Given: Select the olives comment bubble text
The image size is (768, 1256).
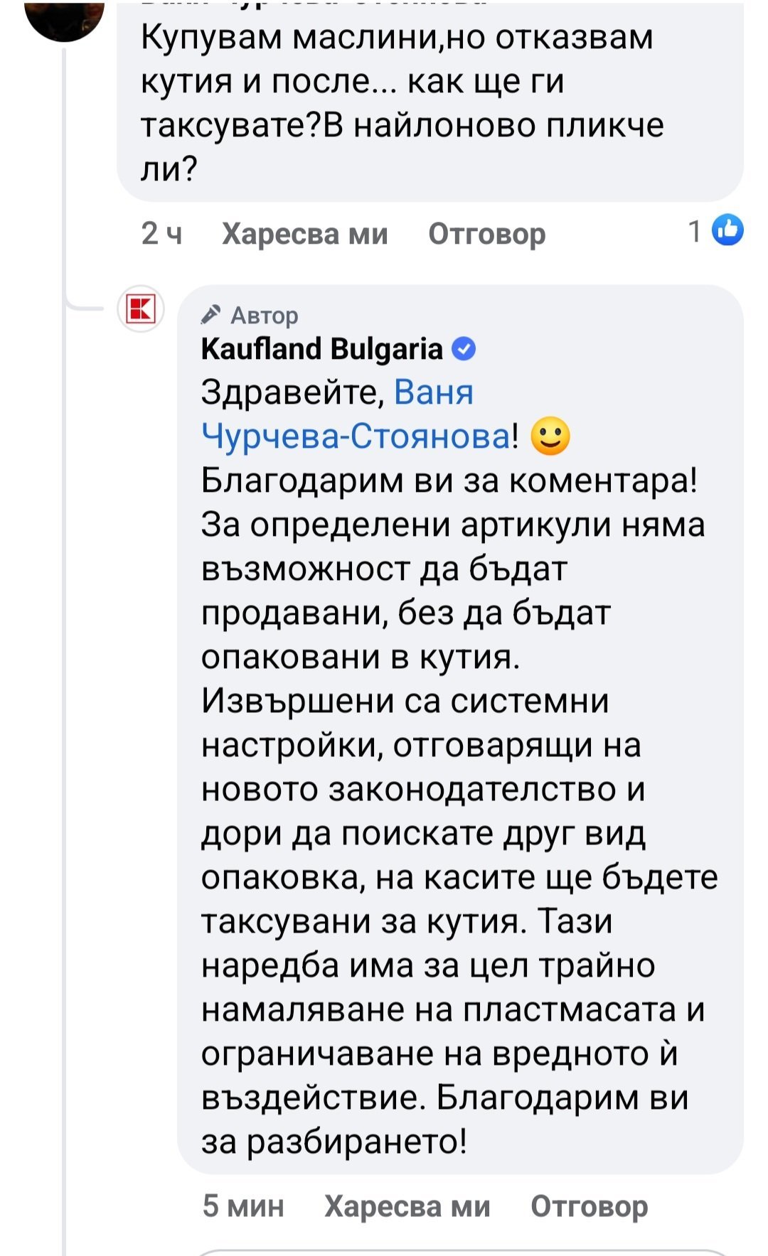Looking at the screenshot, I should tap(402, 103).
